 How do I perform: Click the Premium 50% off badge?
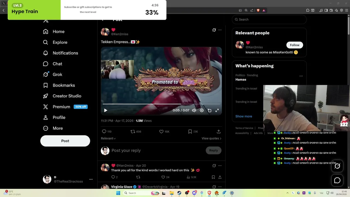point(81,107)
